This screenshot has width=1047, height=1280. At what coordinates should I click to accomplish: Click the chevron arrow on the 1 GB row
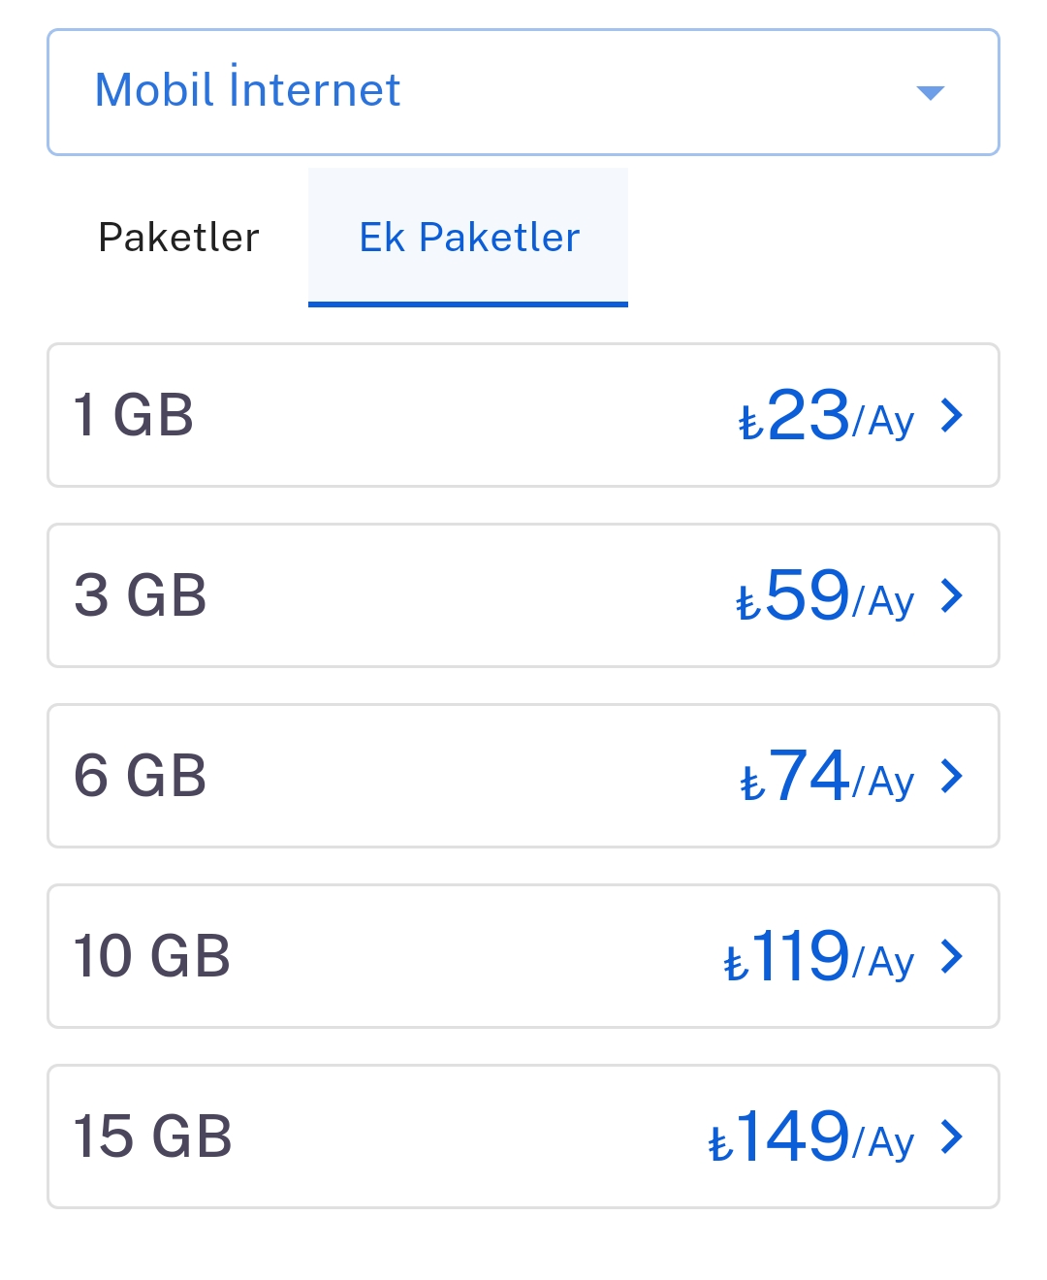(952, 415)
